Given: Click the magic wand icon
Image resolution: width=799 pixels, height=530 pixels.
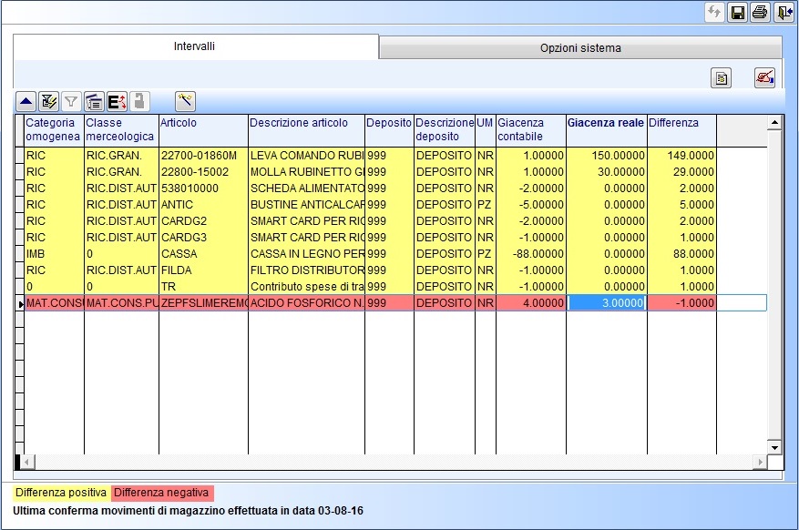Looking at the screenshot, I should pyautogui.click(x=185, y=102).
